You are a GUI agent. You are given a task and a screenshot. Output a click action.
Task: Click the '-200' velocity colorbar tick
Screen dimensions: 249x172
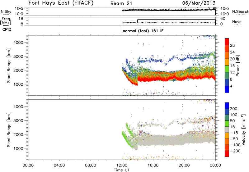[235, 151]
